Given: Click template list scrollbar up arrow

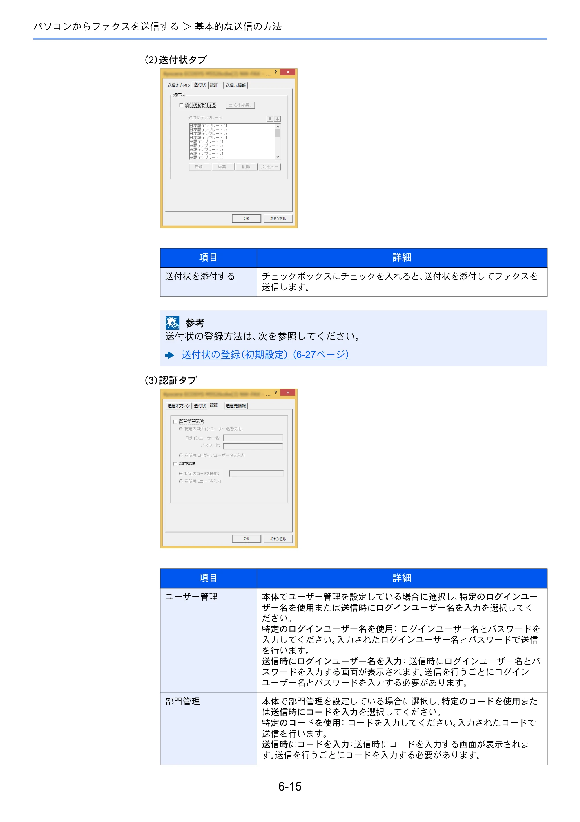Looking at the screenshot, I should coord(278,127).
